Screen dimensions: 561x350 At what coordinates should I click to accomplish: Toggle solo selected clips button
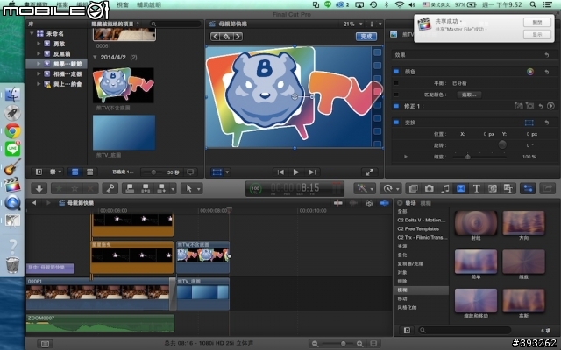[x=369, y=203]
